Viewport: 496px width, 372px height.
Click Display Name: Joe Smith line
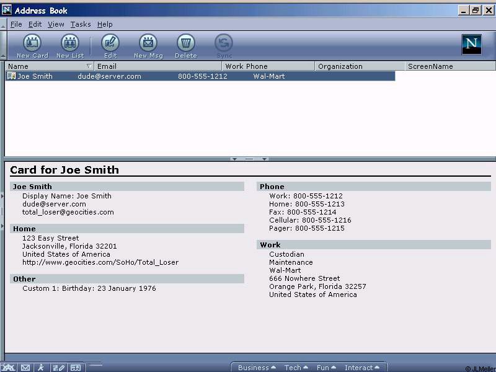[x=67, y=196]
